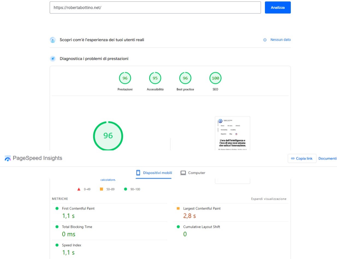Click the URL input field with robertabottino.net
The height and width of the screenshot is (259, 337).
pos(155,8)
